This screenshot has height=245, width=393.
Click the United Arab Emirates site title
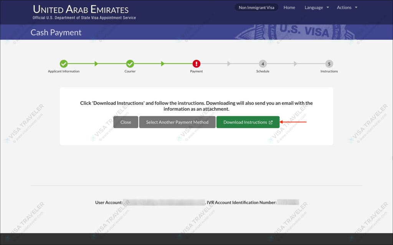point(81,9)
